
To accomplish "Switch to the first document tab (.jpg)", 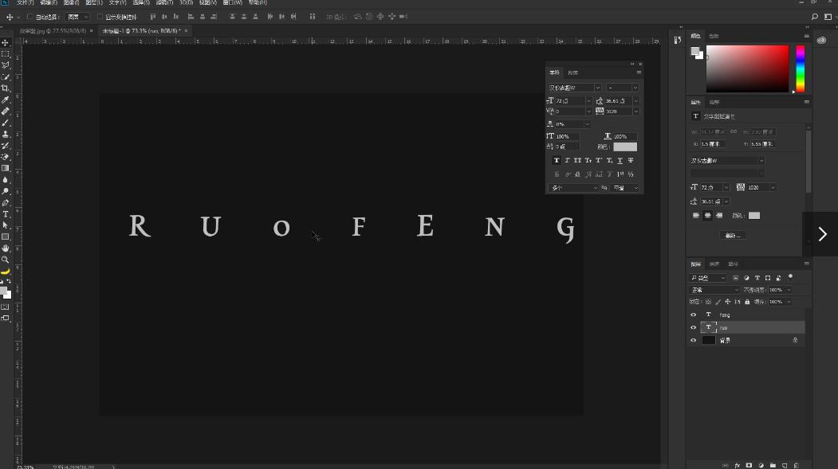I will [x=53, y=30].
